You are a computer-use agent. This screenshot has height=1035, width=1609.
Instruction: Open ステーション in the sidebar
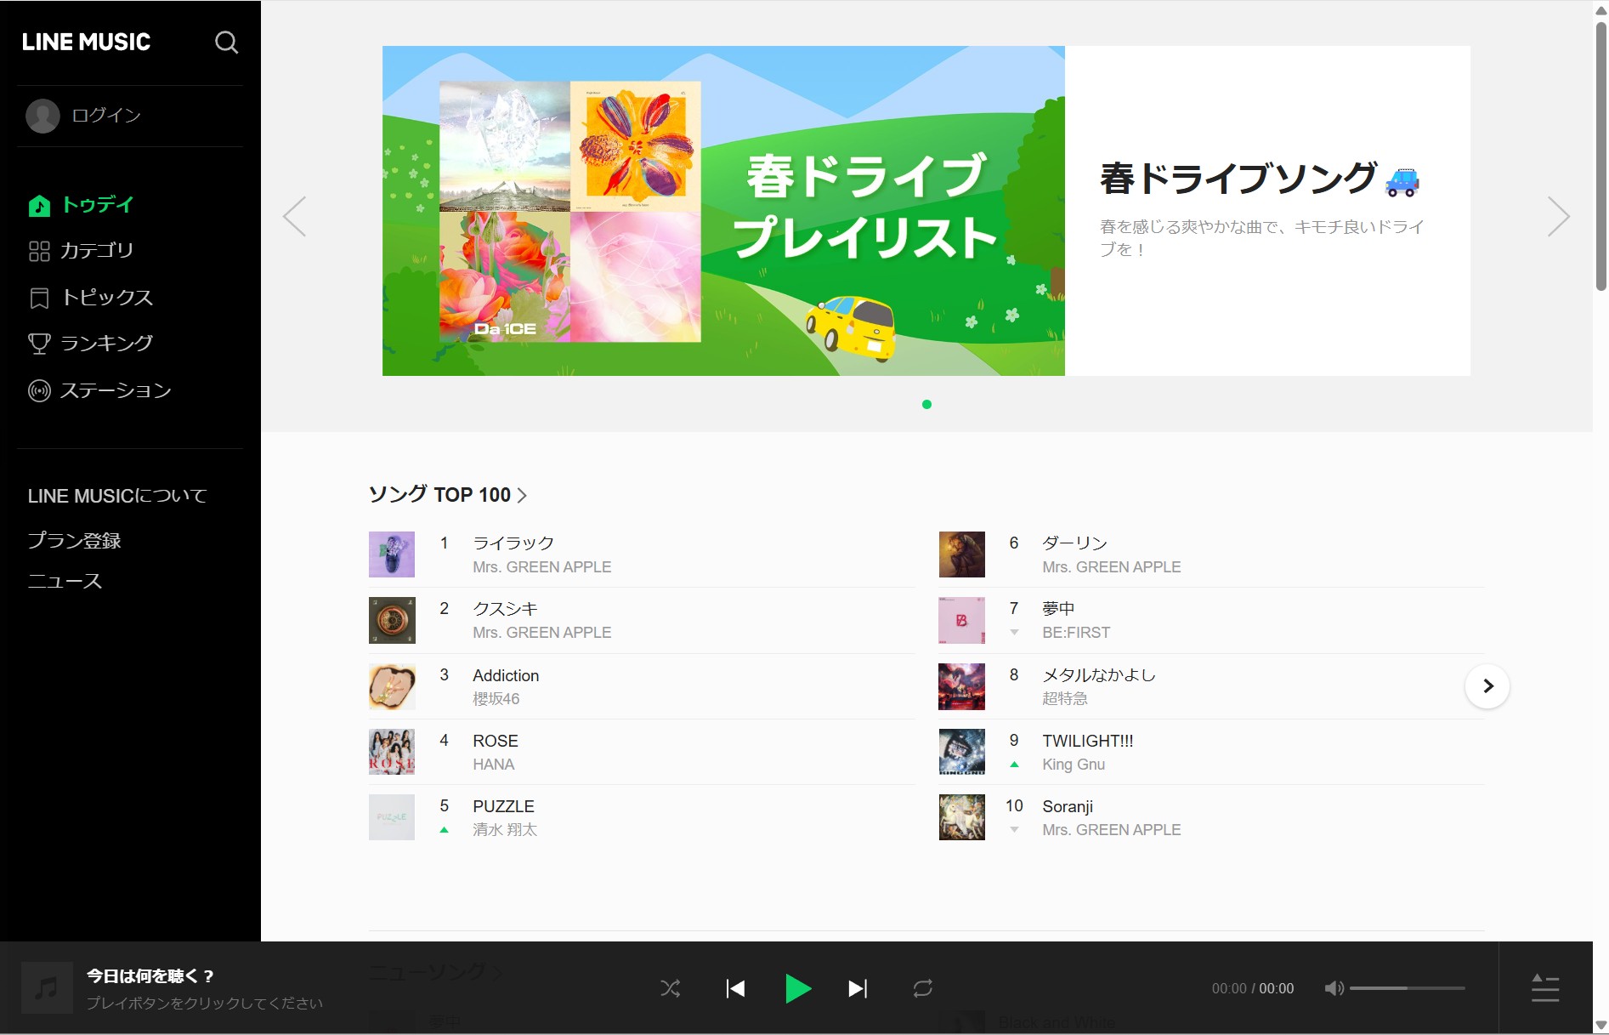116,390
